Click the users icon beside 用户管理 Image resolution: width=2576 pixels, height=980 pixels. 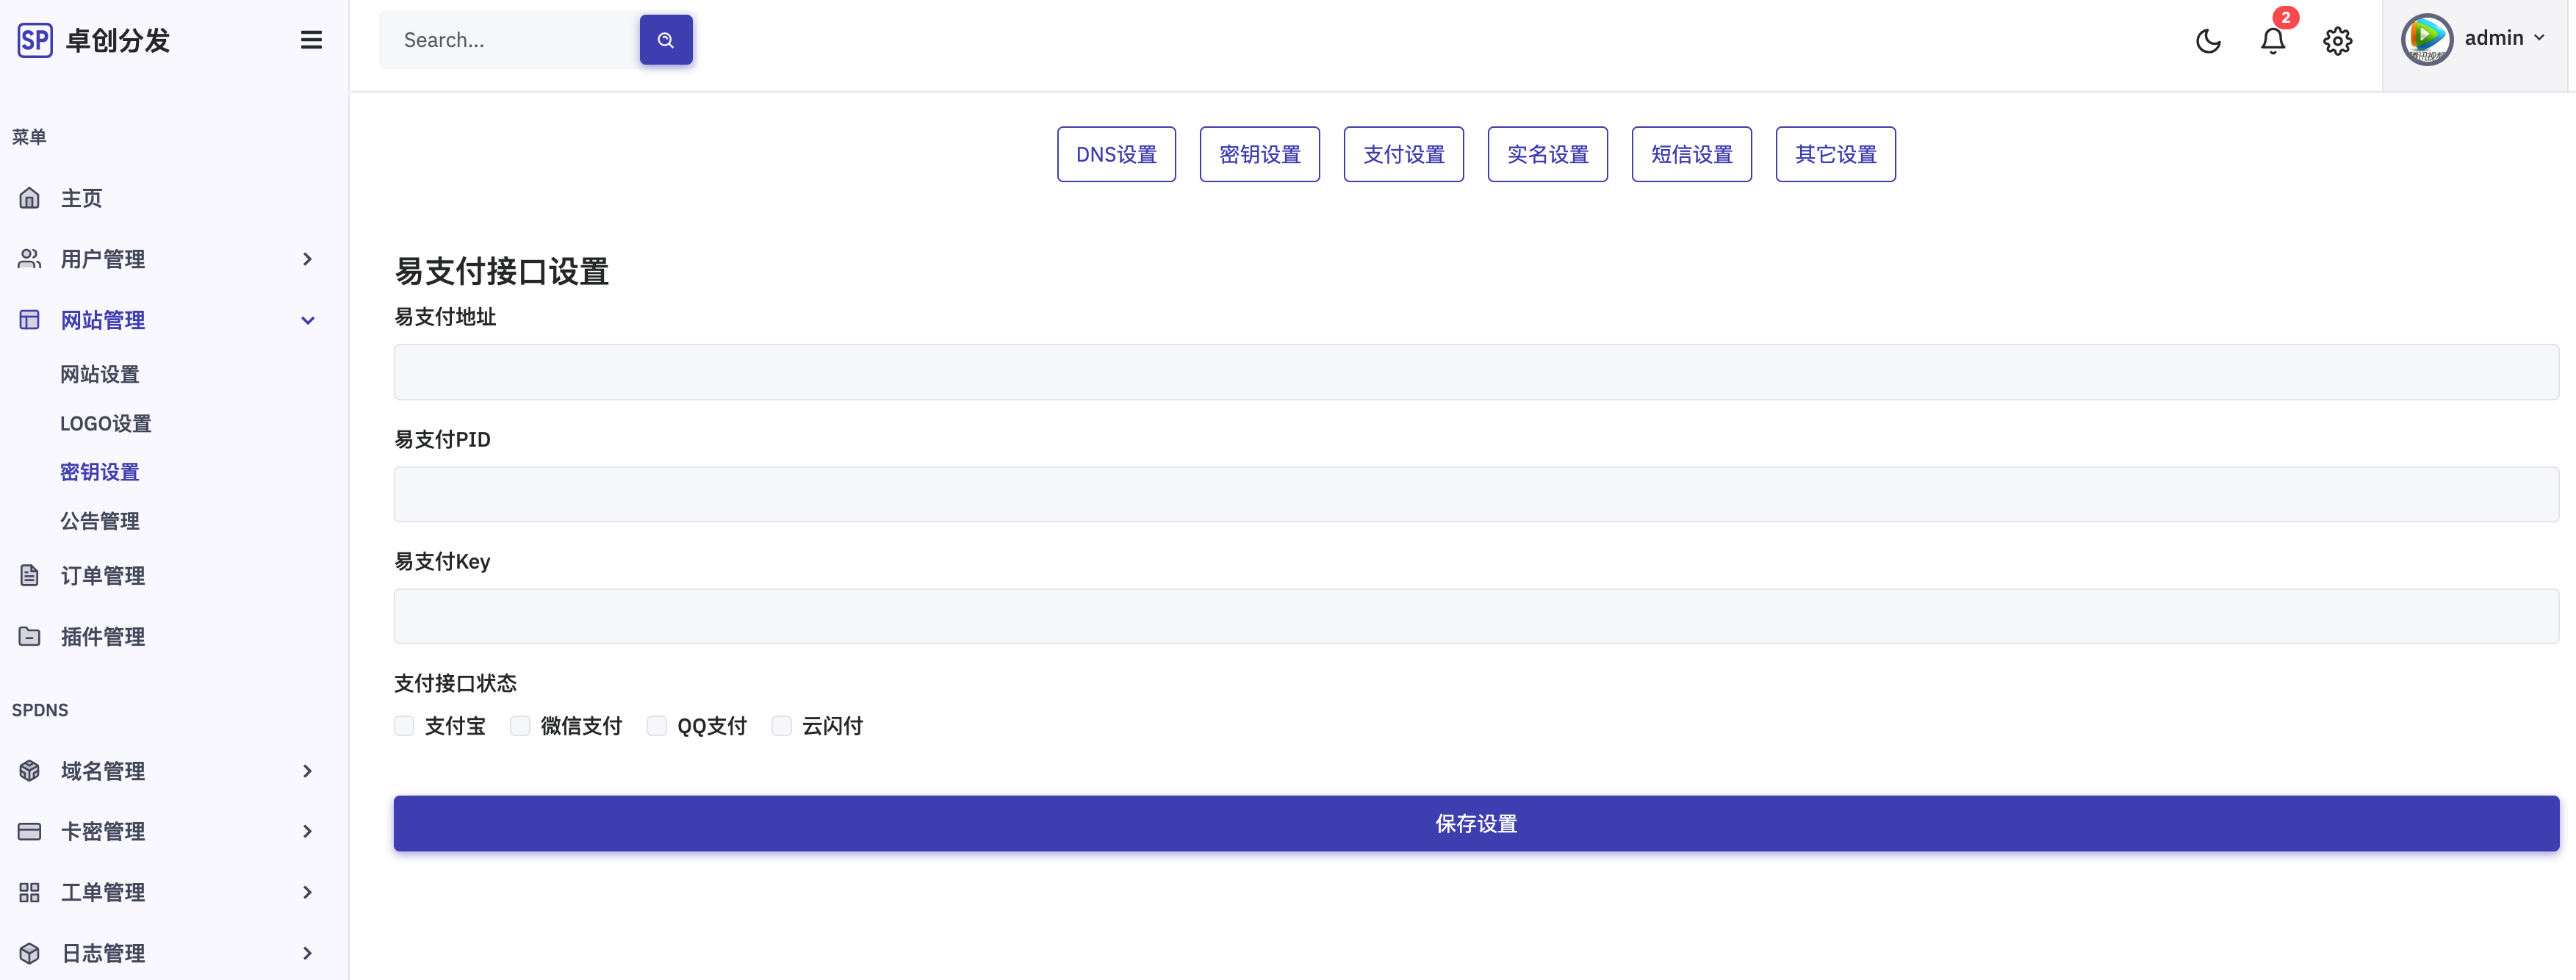coord(30,259)
